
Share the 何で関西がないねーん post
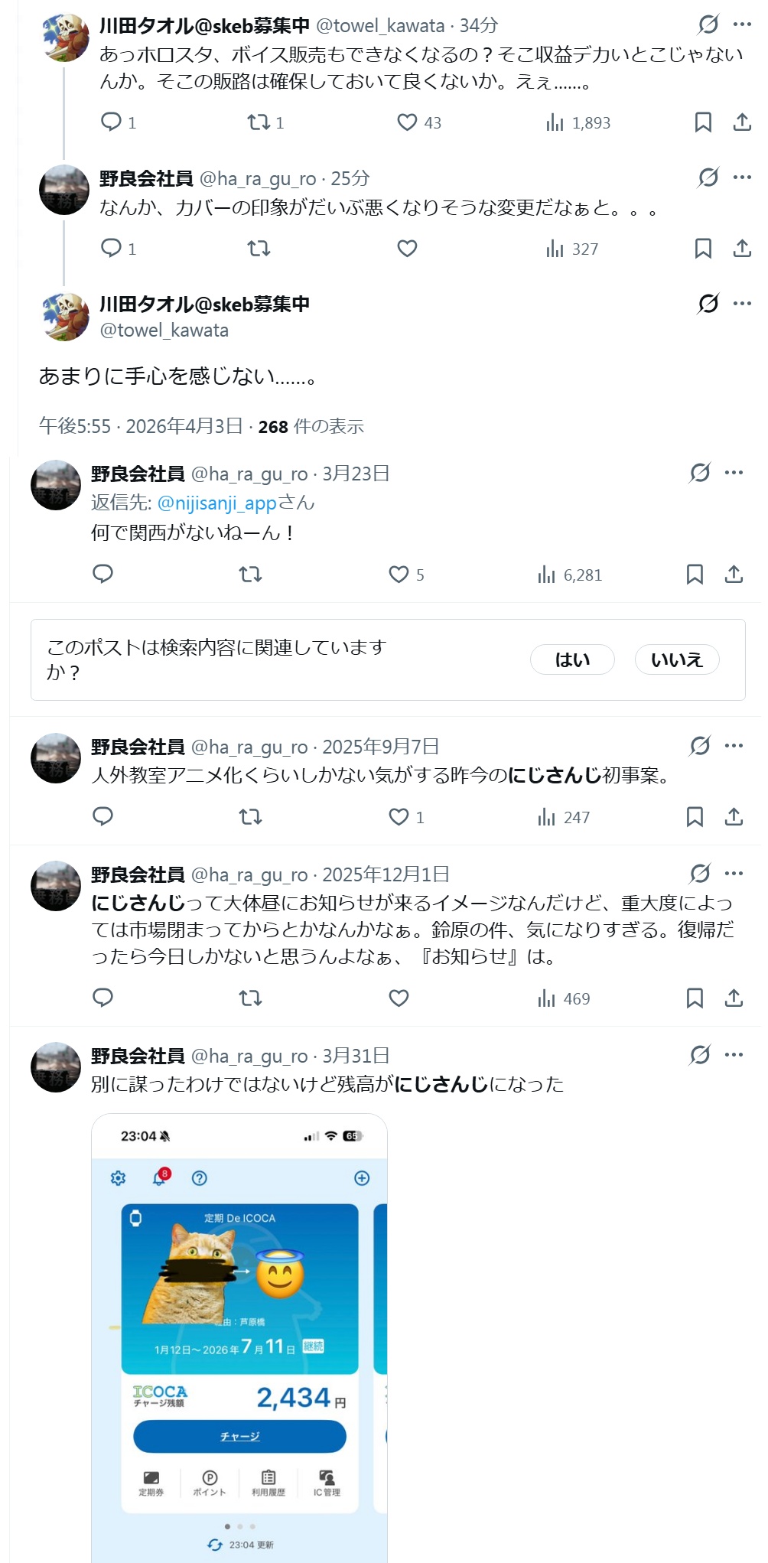click(734, 575)
